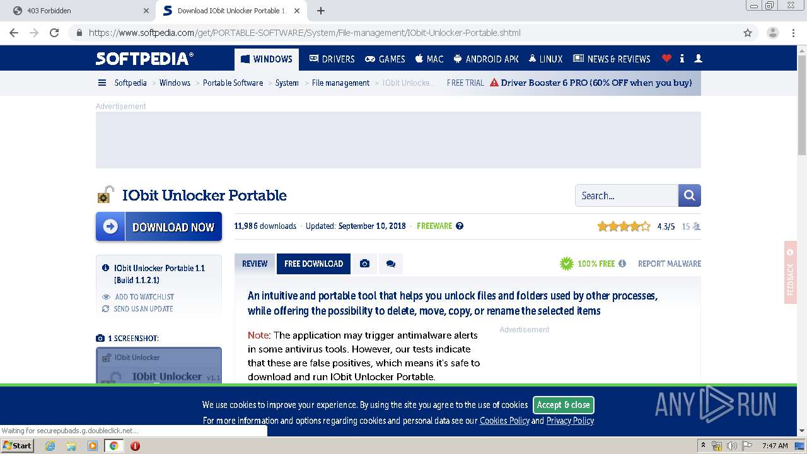
Task: Click the star rating bar
Action: 624,226
